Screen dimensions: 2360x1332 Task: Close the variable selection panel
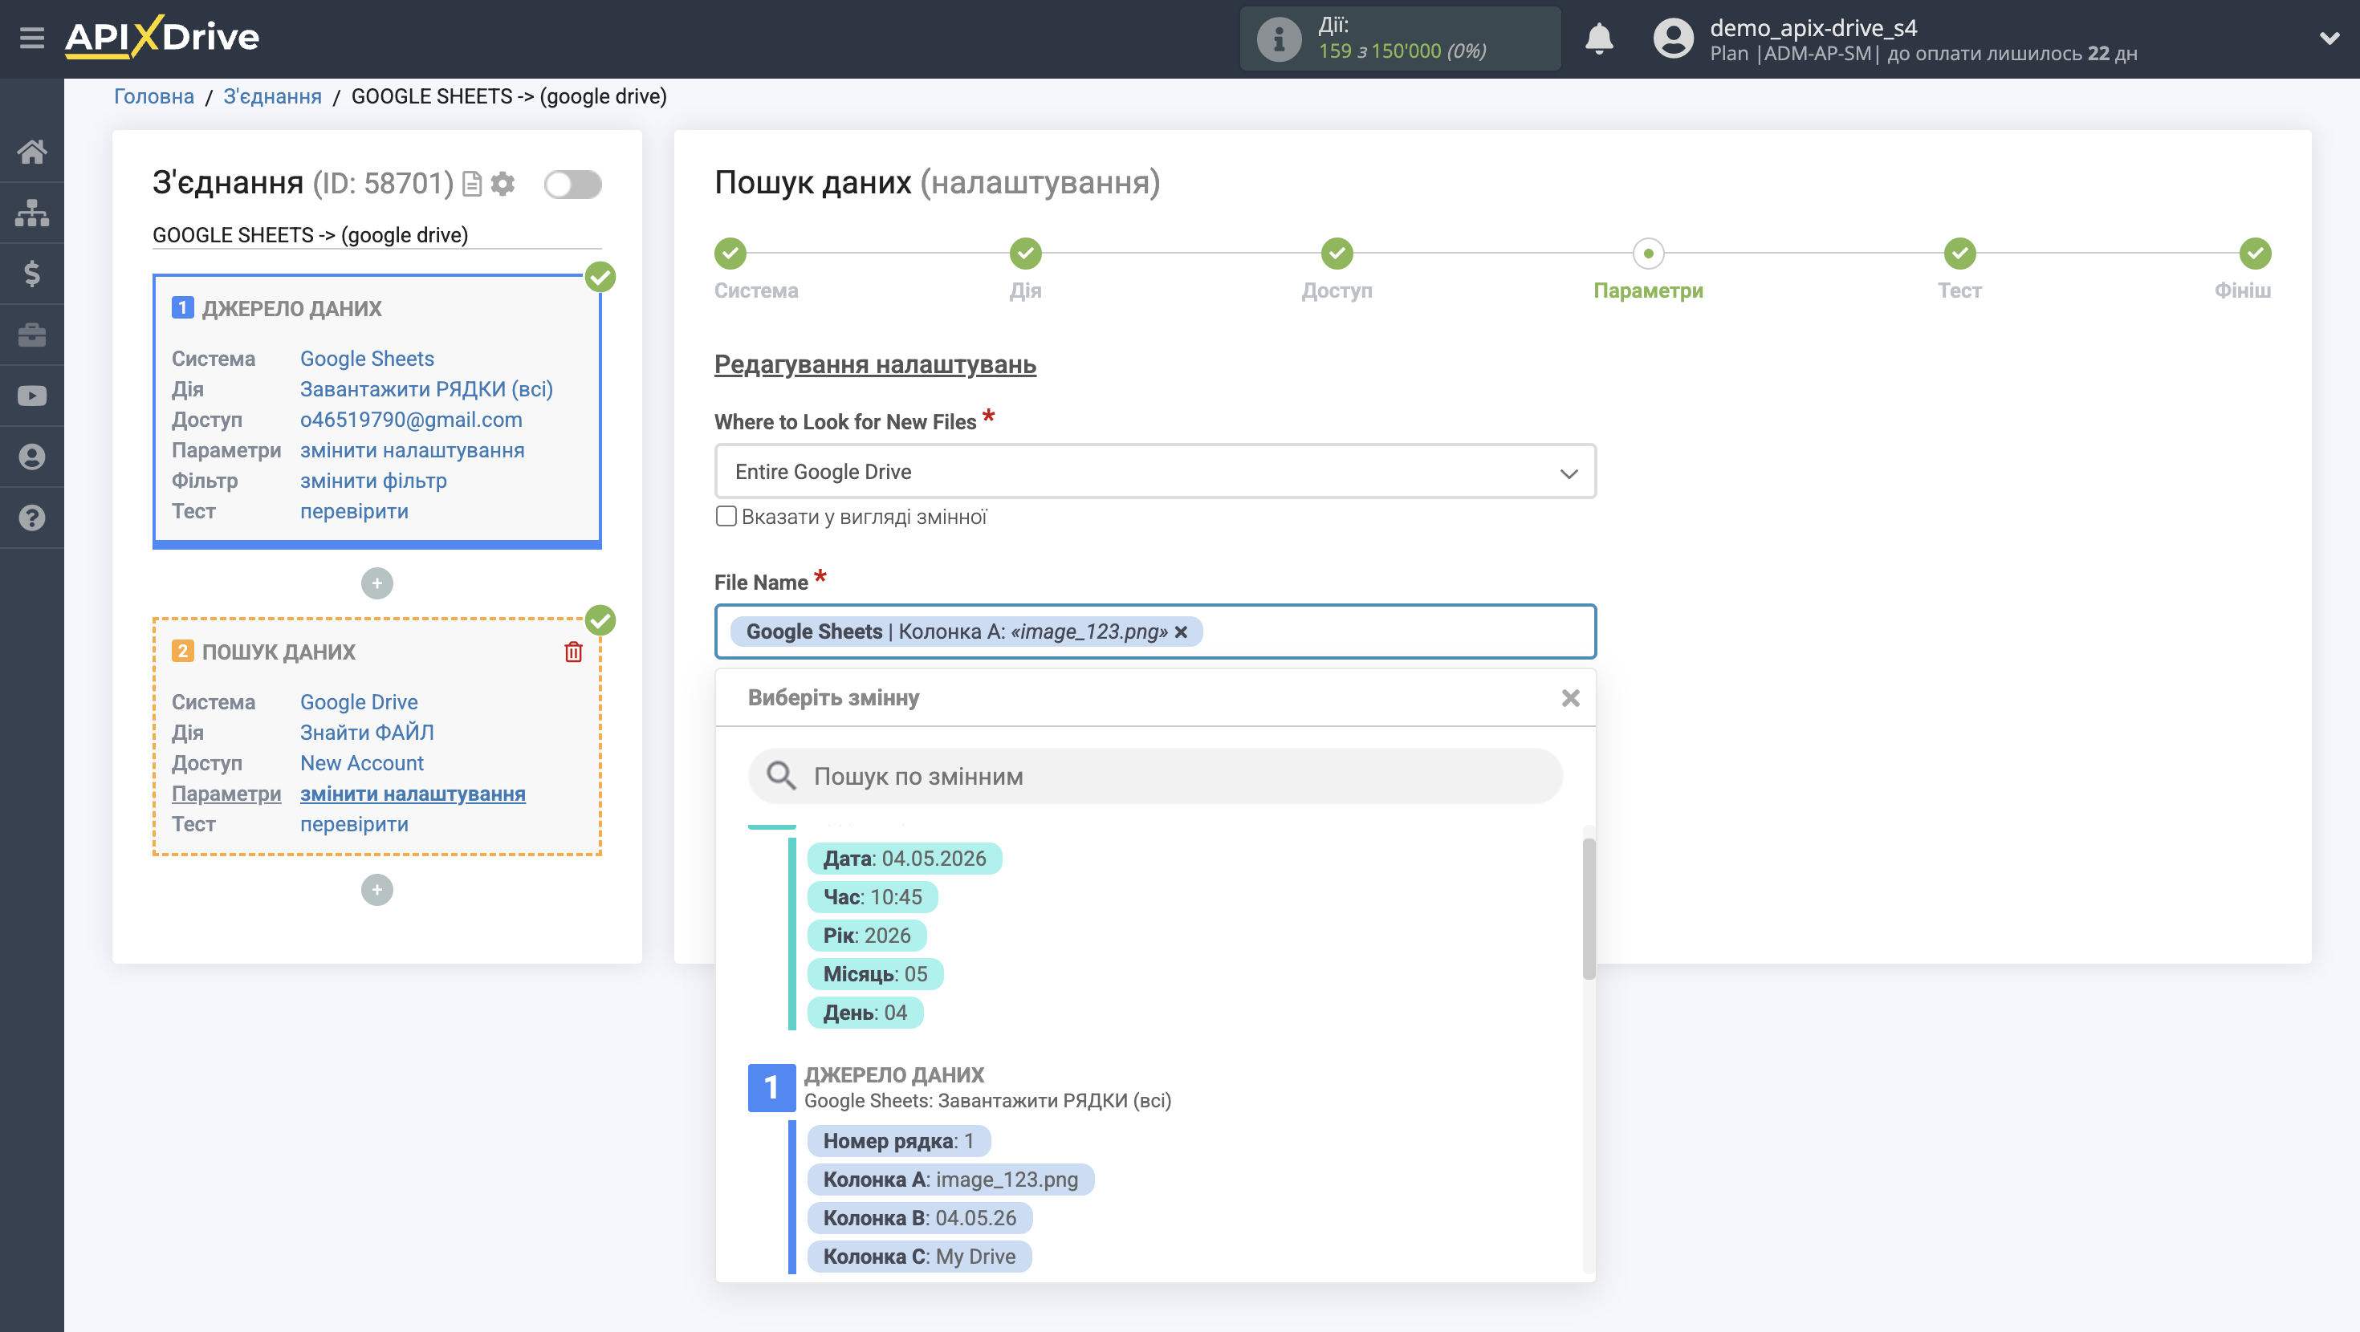pyautogui.click(x=1570, y=699)
